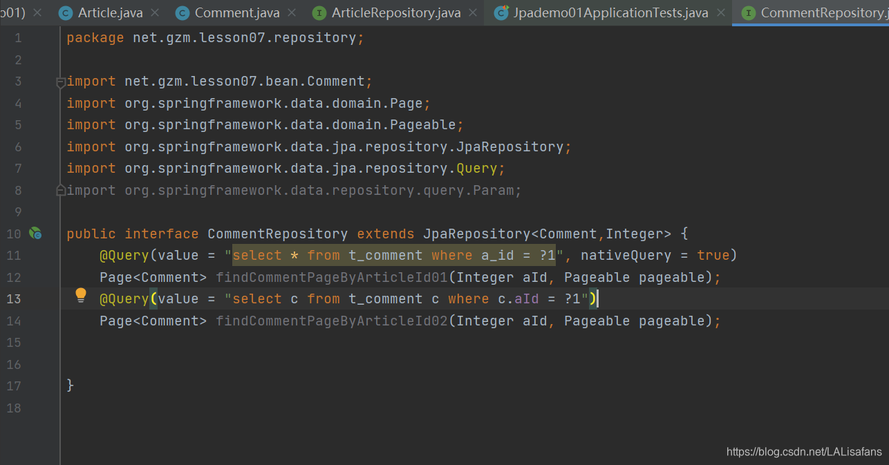Click line number 1 in the gutter
This screenshot has width=889, height=465.
[x=18, y=38]
